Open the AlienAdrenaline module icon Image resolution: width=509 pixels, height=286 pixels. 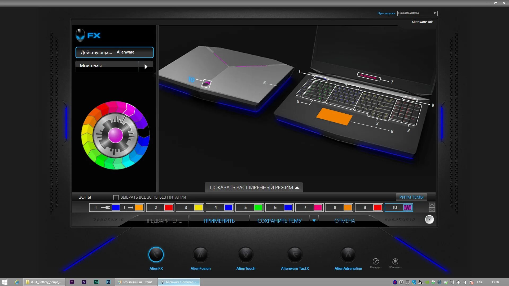(348, 255)
